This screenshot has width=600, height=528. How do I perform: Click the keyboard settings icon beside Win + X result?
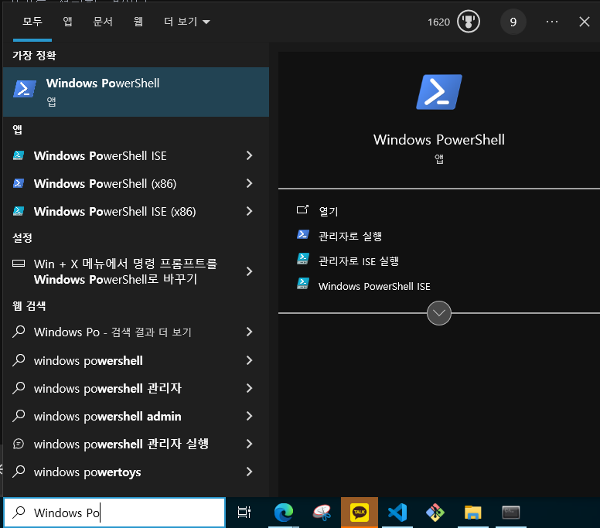(x=19, y=264)
